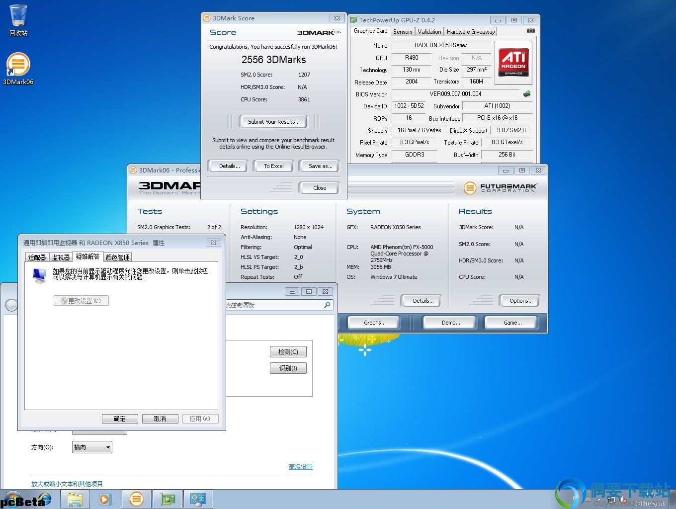Click the ATI Radeon logo in GPU-Z
This screenshot has height=509, width=676.
coord(513,63)
